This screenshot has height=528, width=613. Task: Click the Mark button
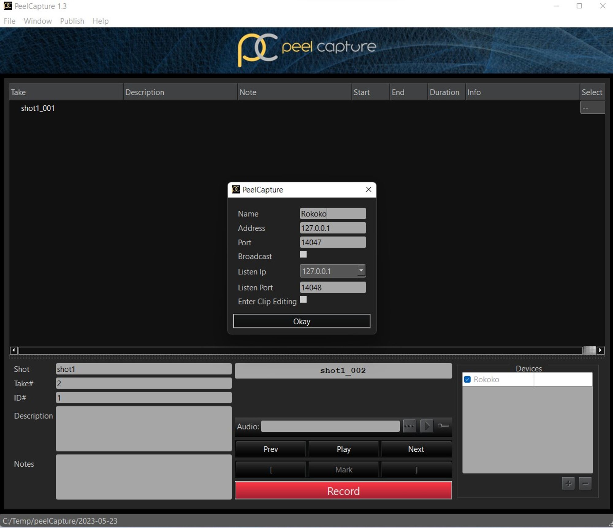click(x=344, y=470)
